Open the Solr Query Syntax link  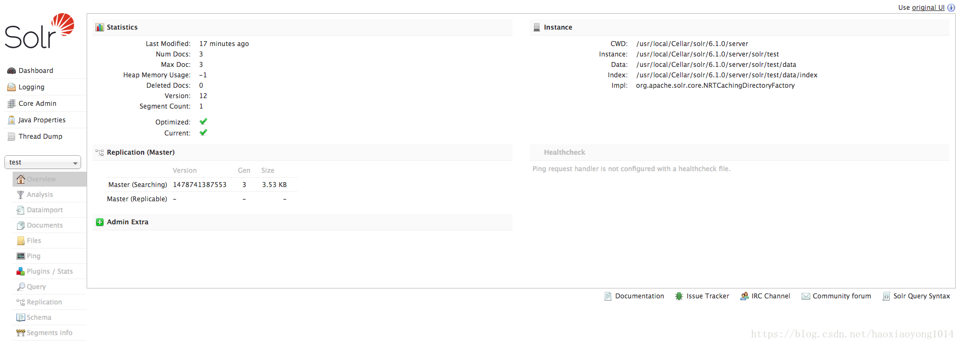(x=922, y=296)
